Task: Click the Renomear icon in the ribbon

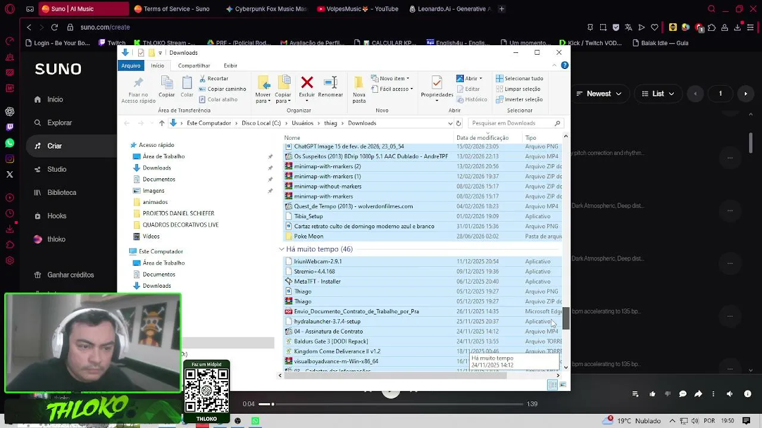Action: (330, 82)
